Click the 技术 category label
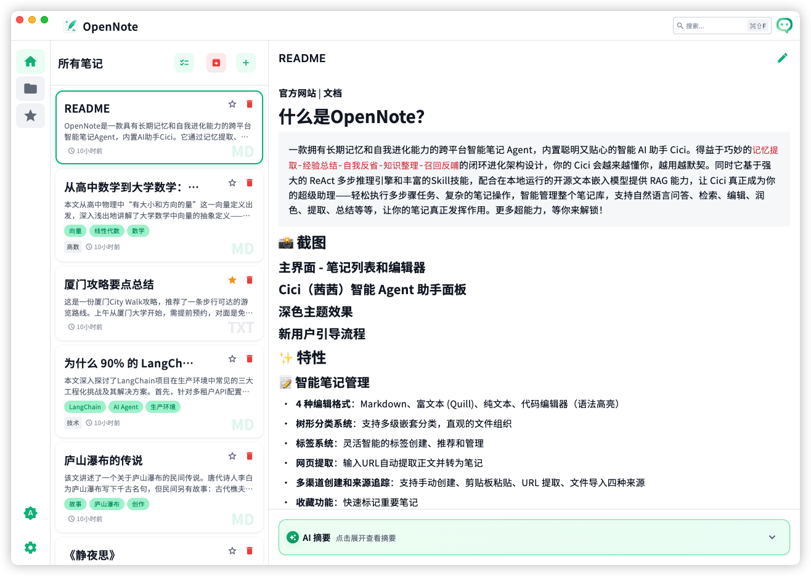Image resolution: width=811 pixels, height=576 pixels. pyautogui.click(x=73, y=423)
